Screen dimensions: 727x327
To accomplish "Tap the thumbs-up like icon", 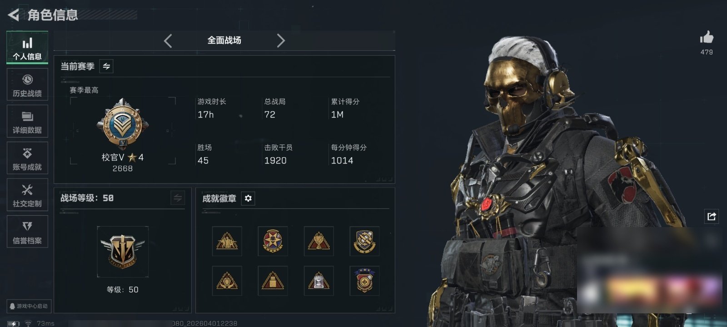I will click(707, 37).
